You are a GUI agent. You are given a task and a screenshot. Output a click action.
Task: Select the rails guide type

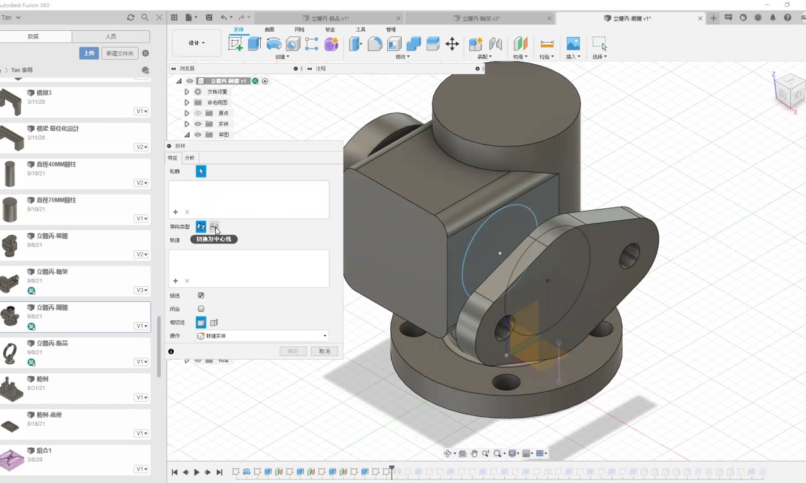click(x=201, y=226)
